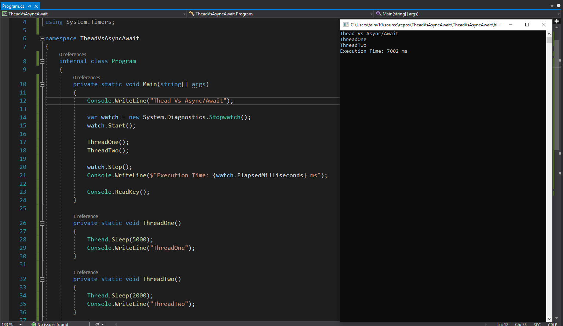Collapse the Main method outline

pyautogui.click(x=42, y=85)
